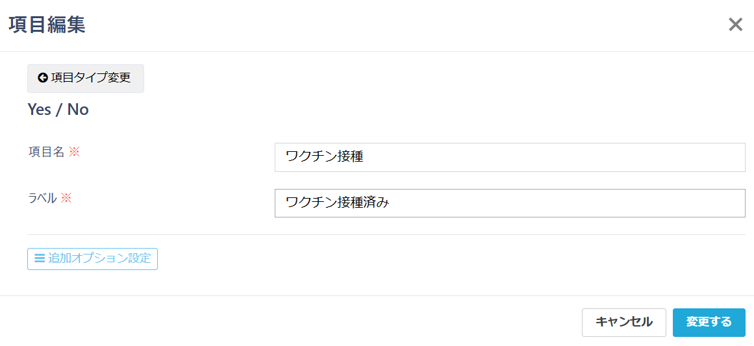Expand the 追加オプション設定 options section
The image size is (754, 346).
92,258
